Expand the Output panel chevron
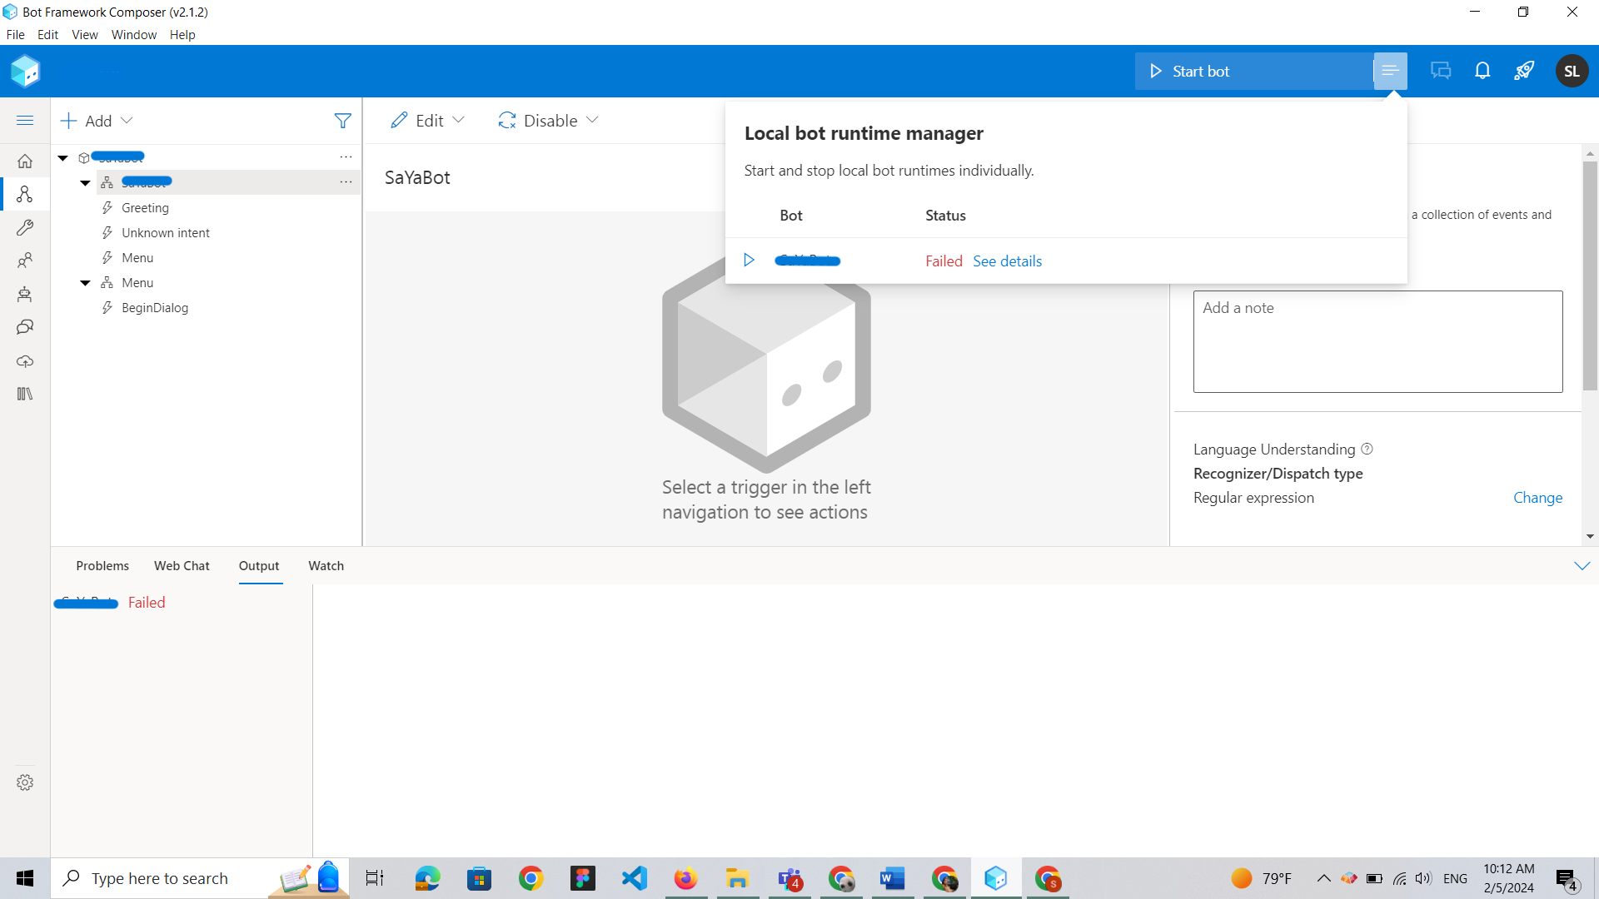1599x899 pixels. coord(1582,565)
